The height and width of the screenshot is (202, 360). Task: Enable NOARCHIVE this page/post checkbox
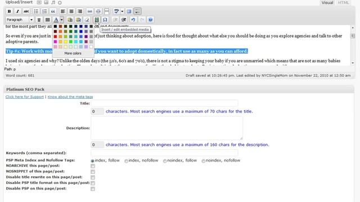click(x=93, y=166)
